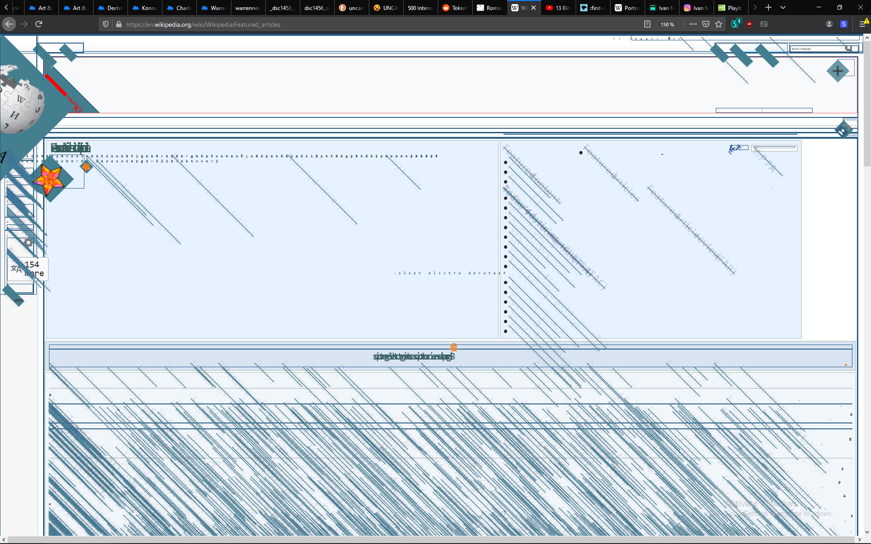871x544 pixels.
Task: Open the Firefox account avatar icon
Action: click(829, 24)
